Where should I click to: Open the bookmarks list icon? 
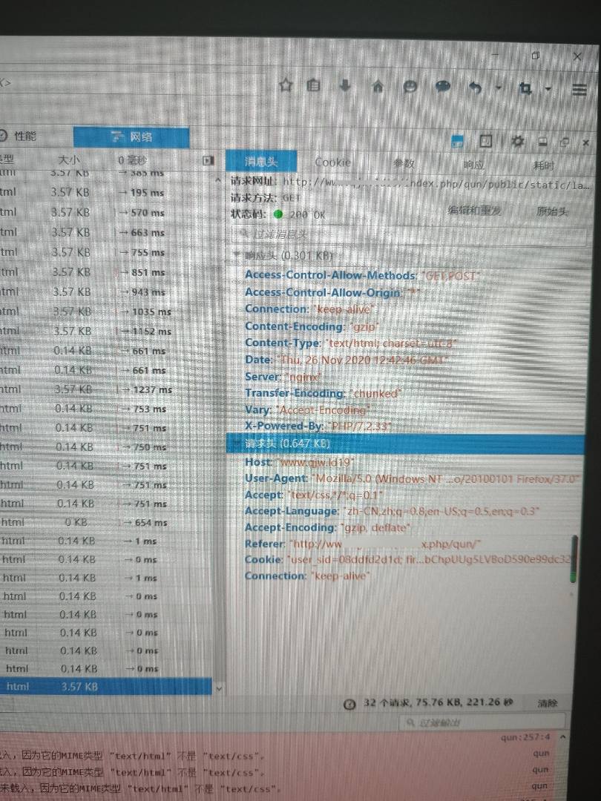314,86
